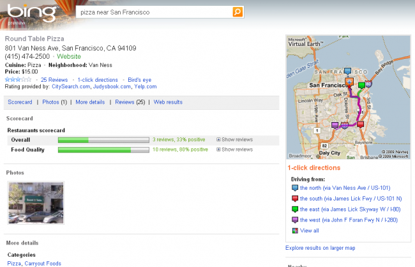Click the star rating icons

click(18, 79)
